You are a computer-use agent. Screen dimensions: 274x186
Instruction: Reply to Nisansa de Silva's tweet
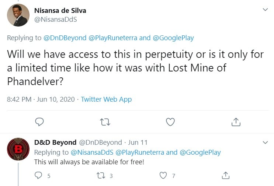click(39, 122)
